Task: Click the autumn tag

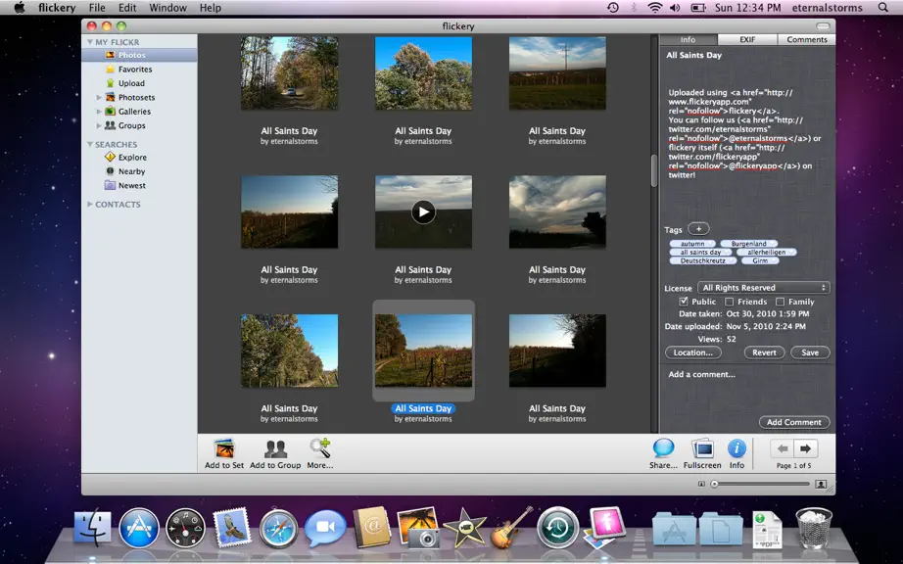Action: [692, 244]
